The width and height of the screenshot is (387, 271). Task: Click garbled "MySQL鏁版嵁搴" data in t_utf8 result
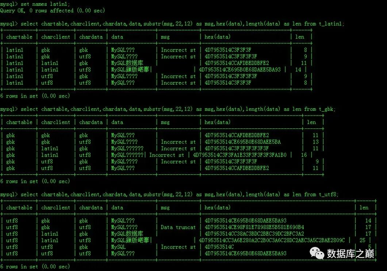point(130,240)
